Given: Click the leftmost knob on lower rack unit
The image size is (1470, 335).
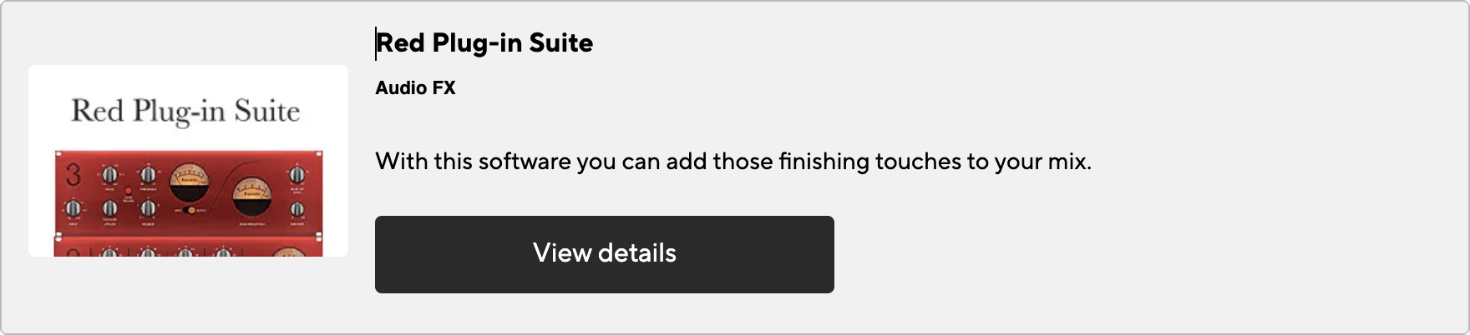Looking at the screenshot, I should (109, 251).
